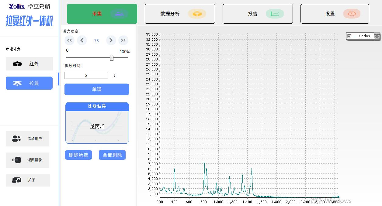
Task: Click the yellow box icon beside 数据分析
Action: (x=197, y=14)
